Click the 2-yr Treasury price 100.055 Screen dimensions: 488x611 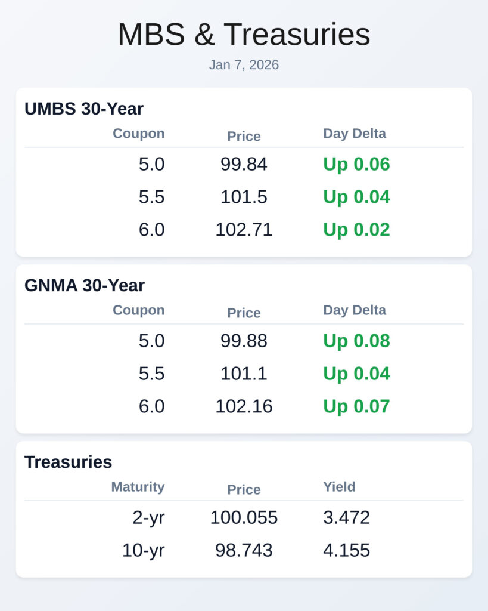click(x=244, y=518)
